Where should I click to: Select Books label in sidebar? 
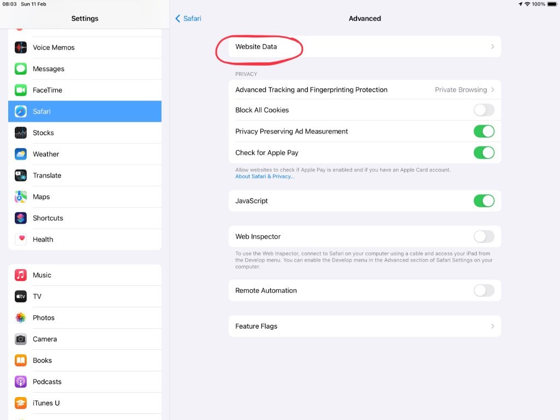(x=42, y=360)
